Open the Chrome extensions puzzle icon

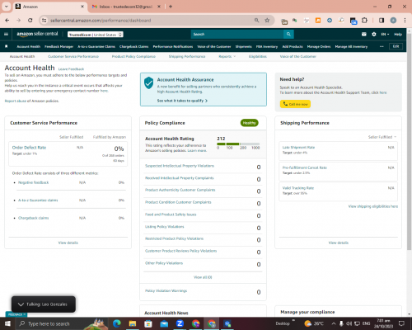coord(364,21)
